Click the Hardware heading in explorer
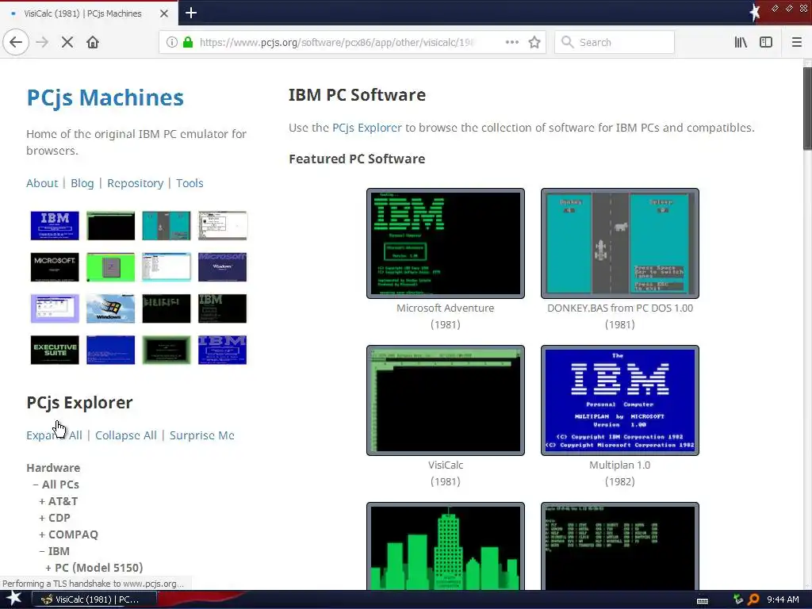This screenshot has width=812, height=609. tap(53, 468)
